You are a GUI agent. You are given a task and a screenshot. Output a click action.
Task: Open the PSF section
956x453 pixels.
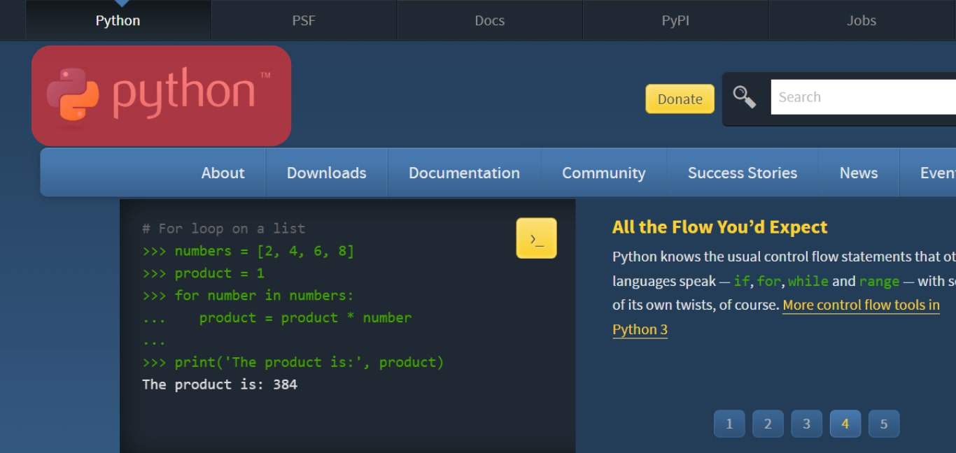coord(304,20)
